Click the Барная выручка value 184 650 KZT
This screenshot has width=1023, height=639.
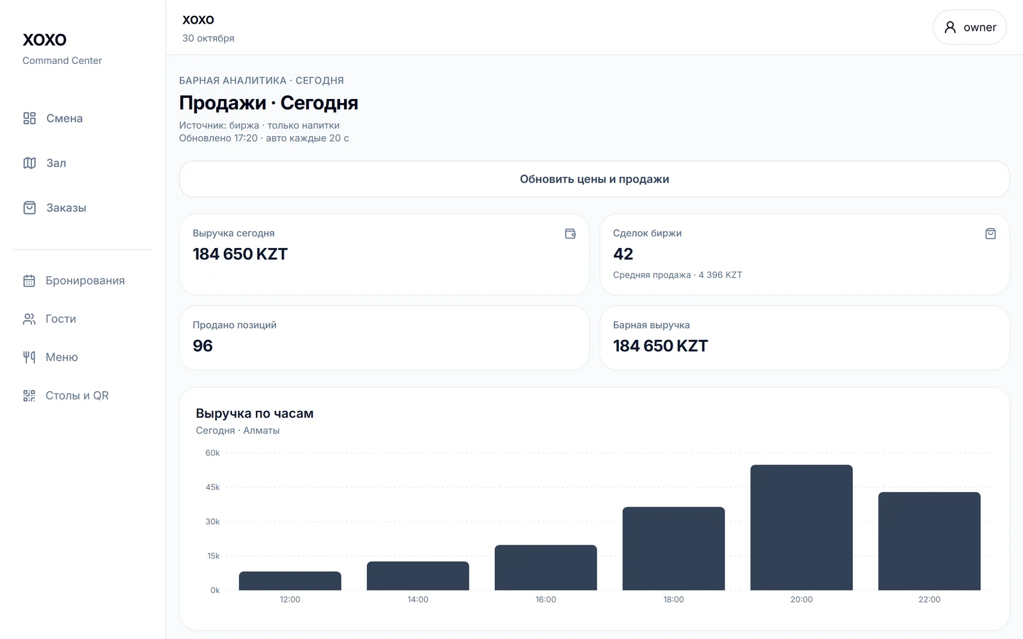[x=660, y=346]
